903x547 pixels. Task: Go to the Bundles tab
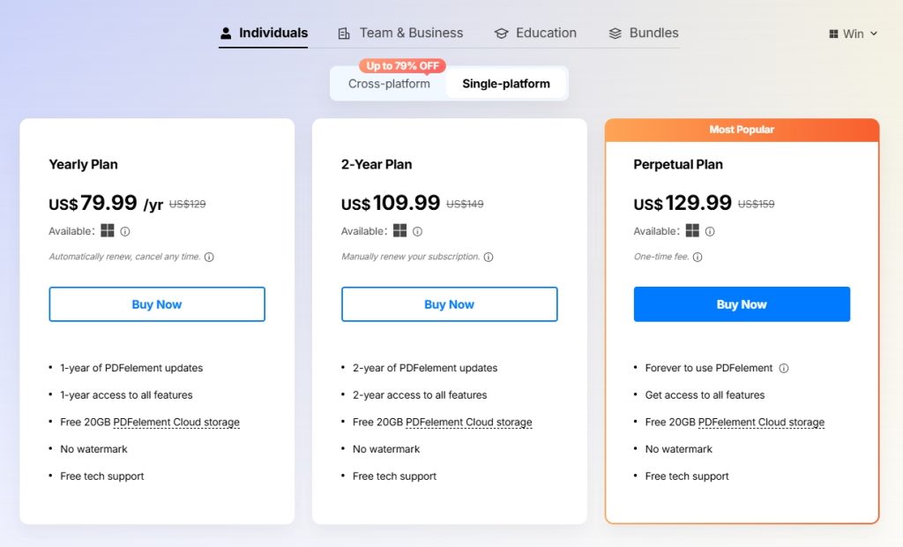(644, 33)
